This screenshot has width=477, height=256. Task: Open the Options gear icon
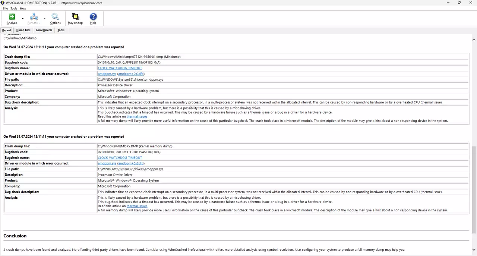(55, 17)
